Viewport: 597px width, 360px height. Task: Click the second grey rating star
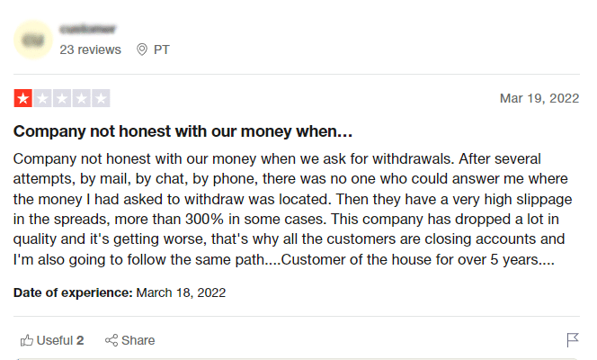(42, 98)
